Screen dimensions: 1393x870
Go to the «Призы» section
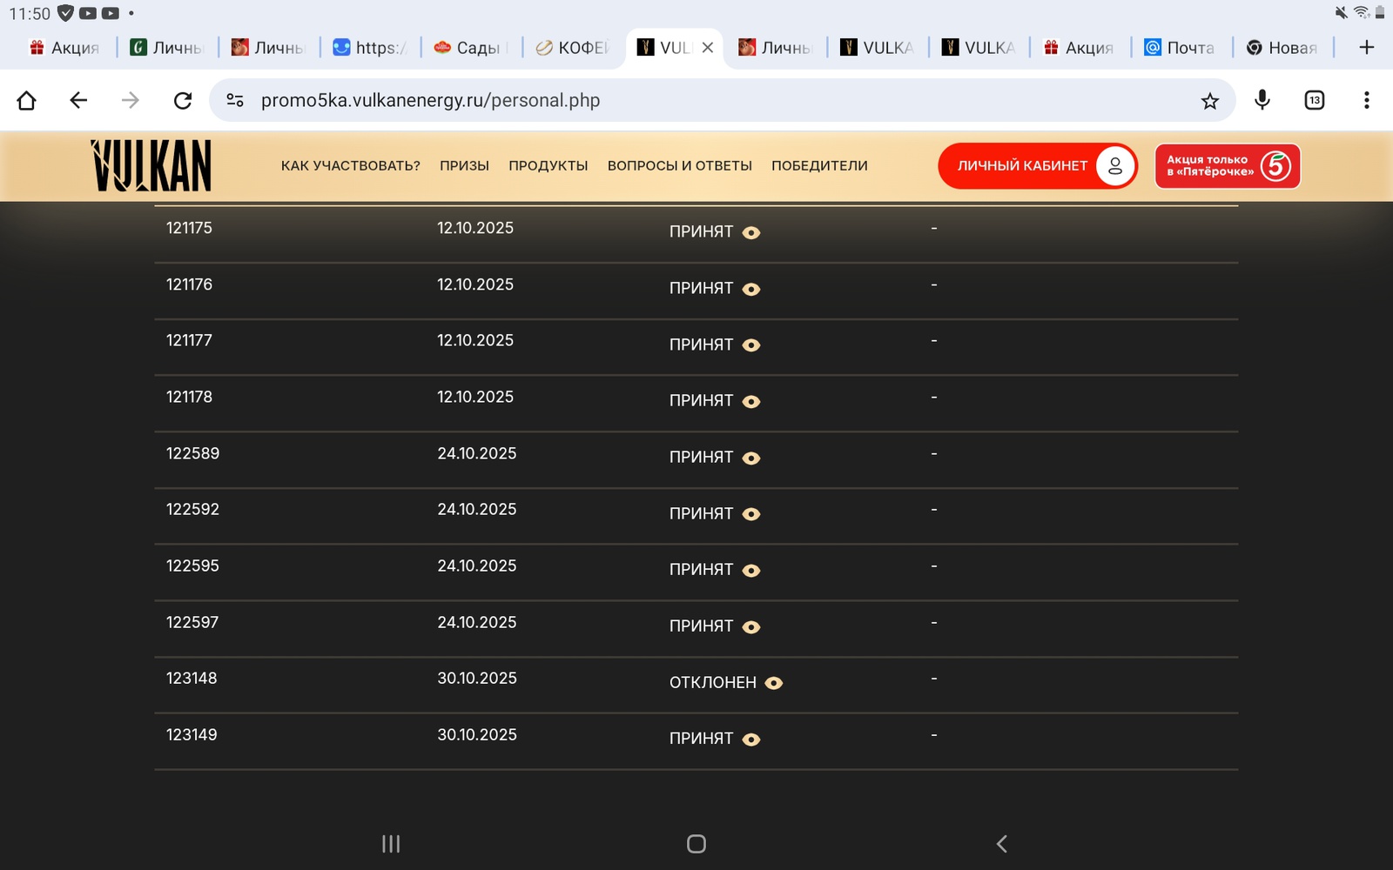click(x=464, y=166)
